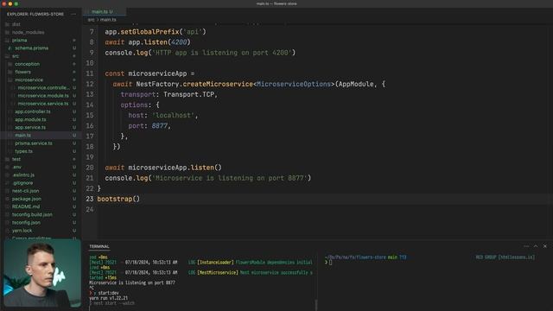Open app.service.ts file
Viewport: 553px width, 311px height.
(x=30, y=127)
